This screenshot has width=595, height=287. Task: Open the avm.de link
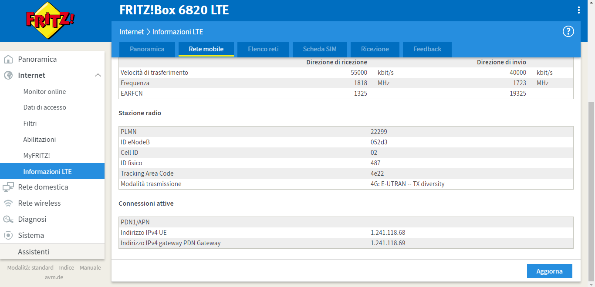(x=54, y=277)
